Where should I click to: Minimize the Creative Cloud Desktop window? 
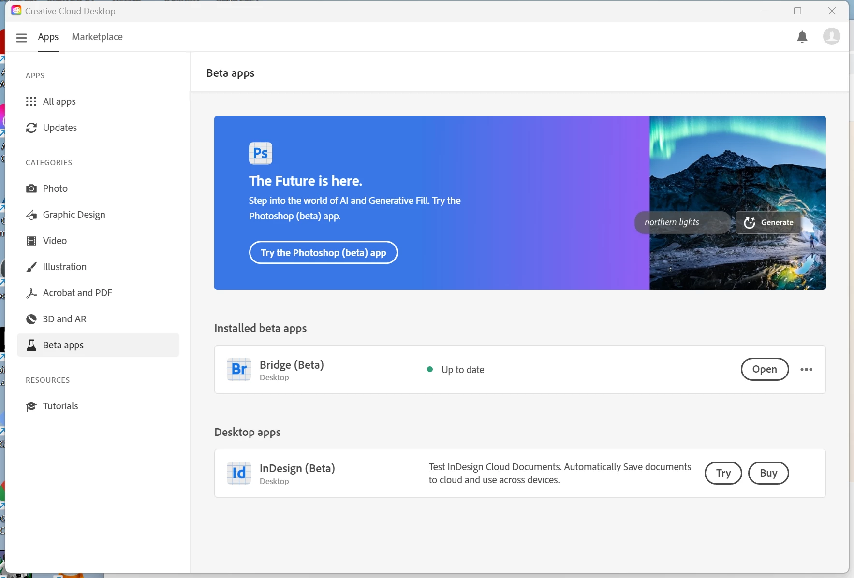(x=764, y=11)
